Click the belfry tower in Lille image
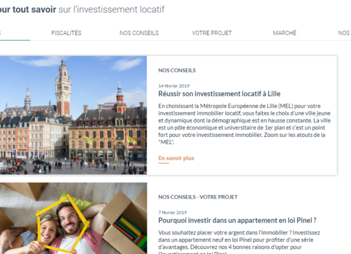The image size is (351, 254). pos(63,88)
